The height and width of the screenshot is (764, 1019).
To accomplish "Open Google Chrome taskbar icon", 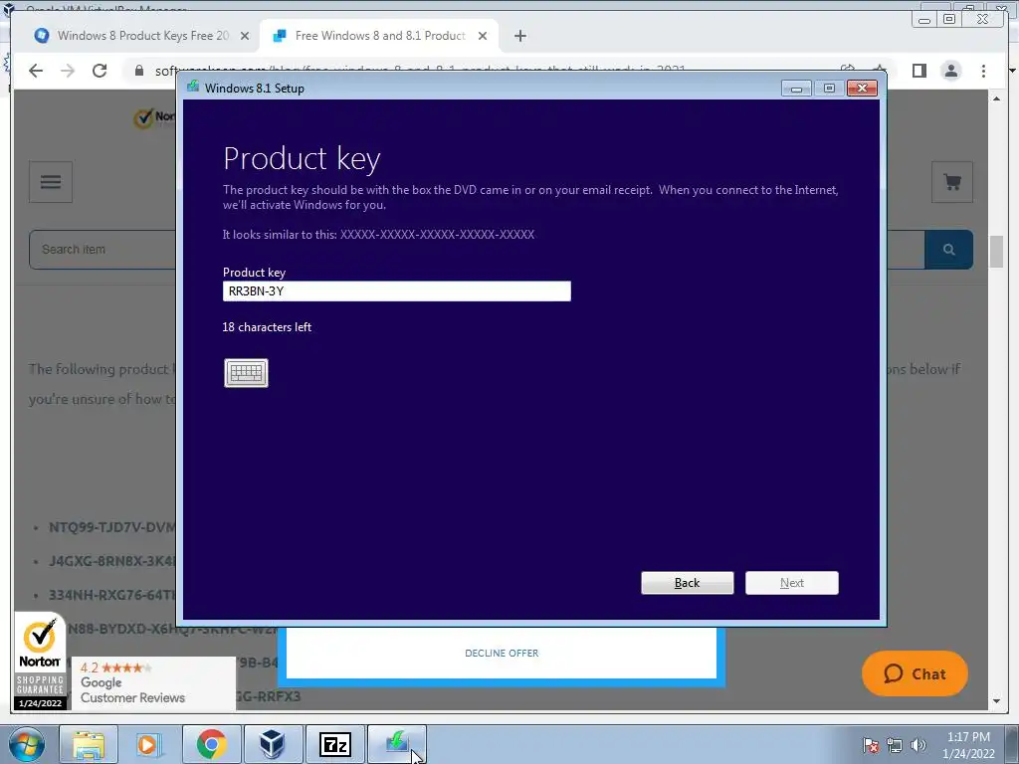I will [x=212, y=744].
